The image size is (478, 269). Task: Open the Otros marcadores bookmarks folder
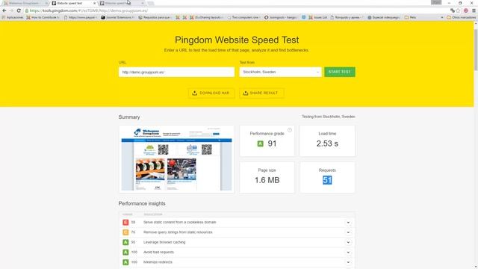[x=461, y=18]
